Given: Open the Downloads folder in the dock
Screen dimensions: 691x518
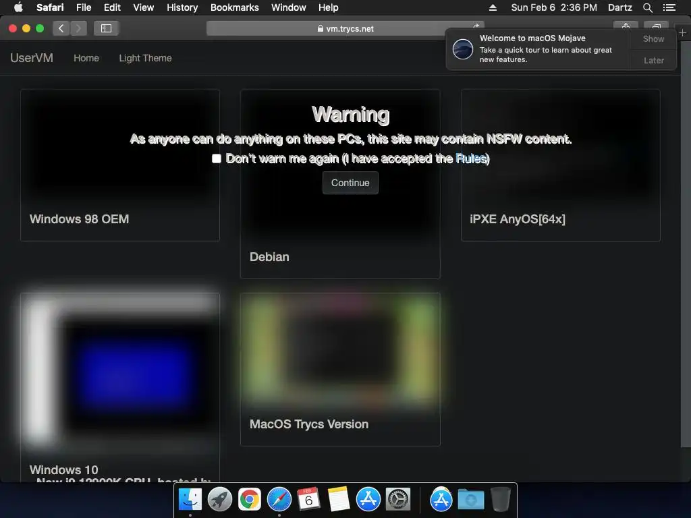Looking at the screenshot, I should [x=470, y=500].
